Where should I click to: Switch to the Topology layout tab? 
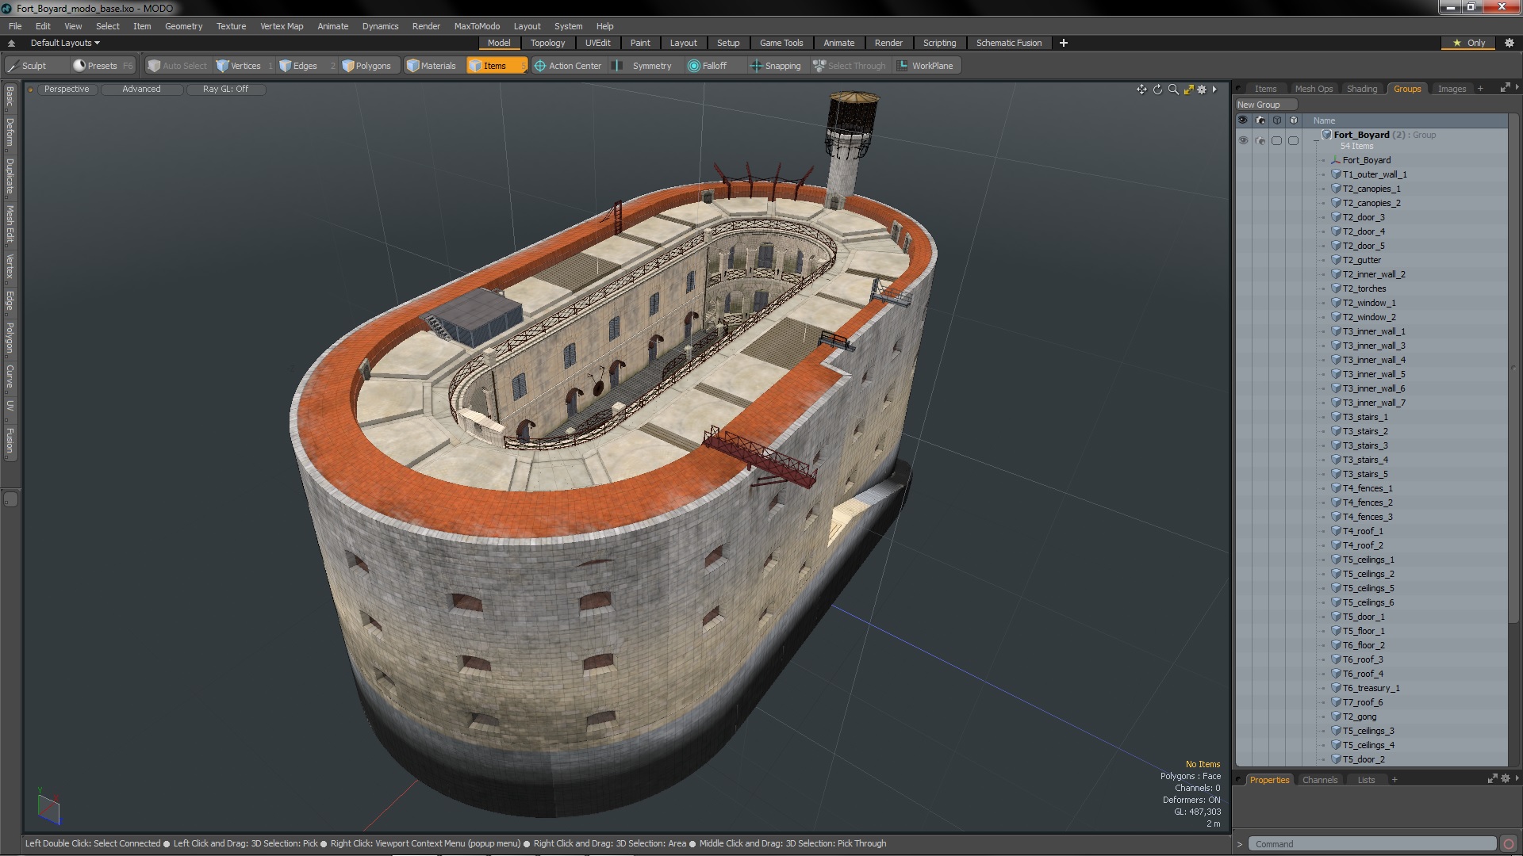(x=547, y=43)
